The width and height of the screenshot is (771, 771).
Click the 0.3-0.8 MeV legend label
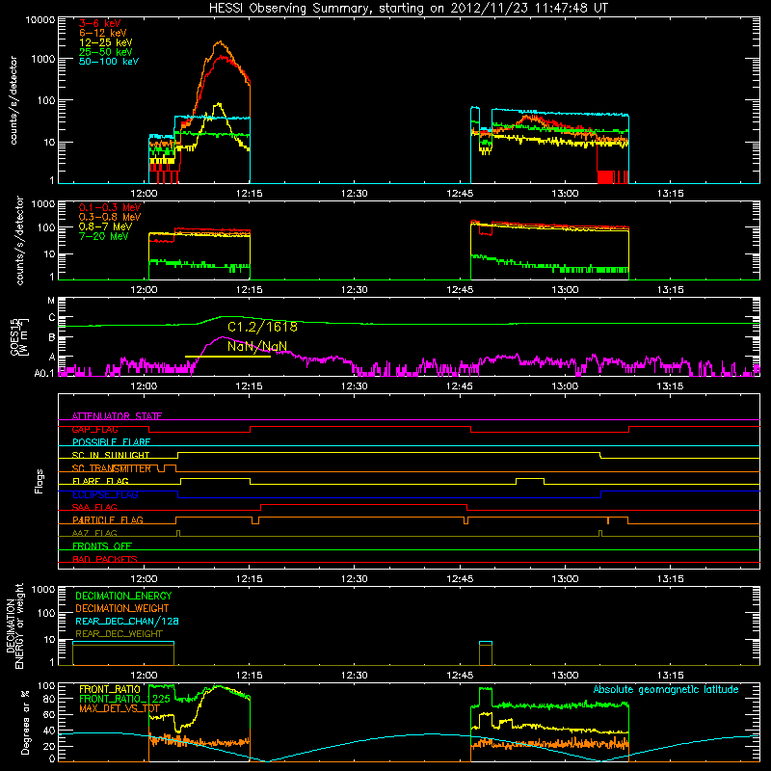point(110,217)
